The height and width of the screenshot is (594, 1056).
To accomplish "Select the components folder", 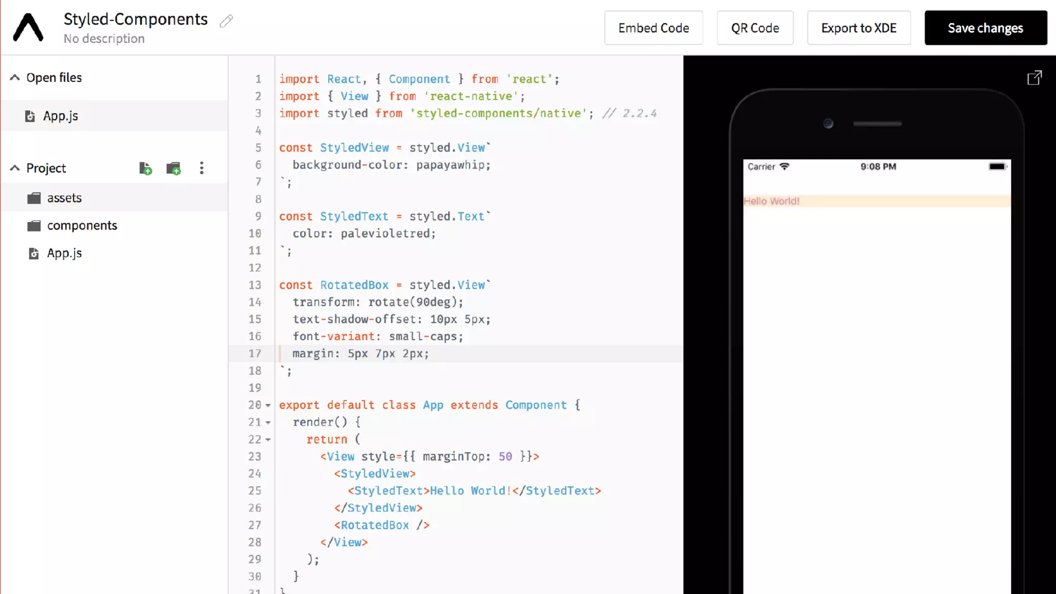I will (114, 226).
